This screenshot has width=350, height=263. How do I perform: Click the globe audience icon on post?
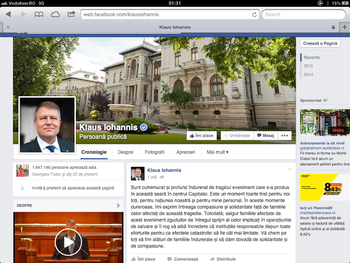pos(162,177)
